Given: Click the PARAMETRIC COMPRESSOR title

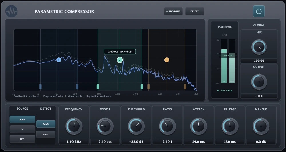Looking at the screenshot, I should pos(64,11).
